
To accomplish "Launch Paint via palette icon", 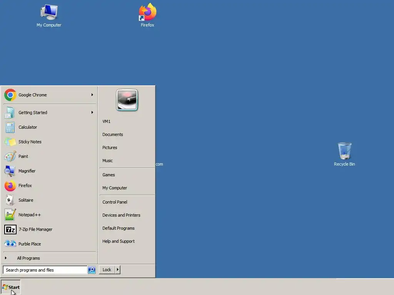I will [10, 156].
